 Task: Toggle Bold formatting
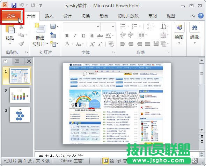pos(67,35)
